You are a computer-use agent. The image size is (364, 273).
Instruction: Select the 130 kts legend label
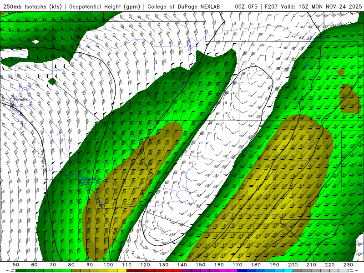pyautogui.click(x=164, y=265)
